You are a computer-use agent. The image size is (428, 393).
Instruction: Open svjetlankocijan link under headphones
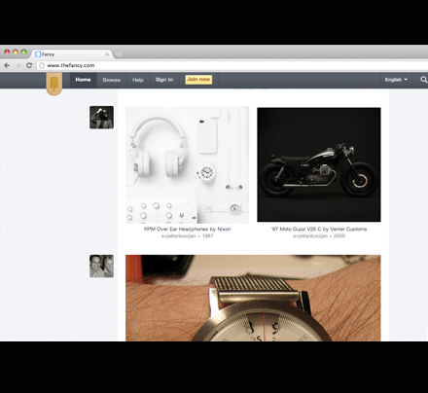178,236
